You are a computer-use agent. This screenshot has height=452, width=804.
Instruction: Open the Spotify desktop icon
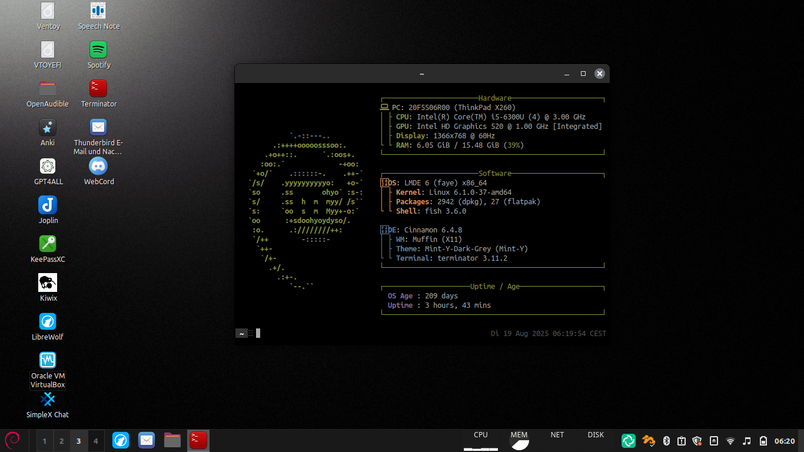pos(98,49)
